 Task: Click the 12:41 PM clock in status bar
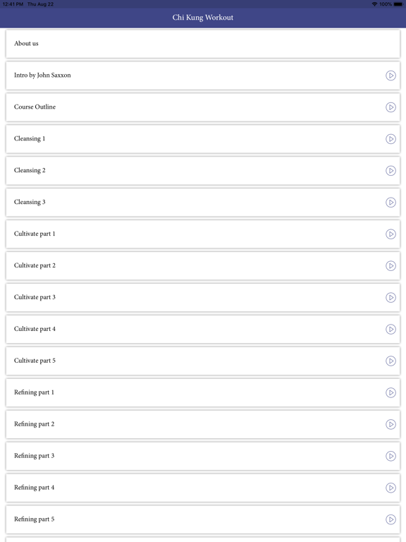(13, 4)
